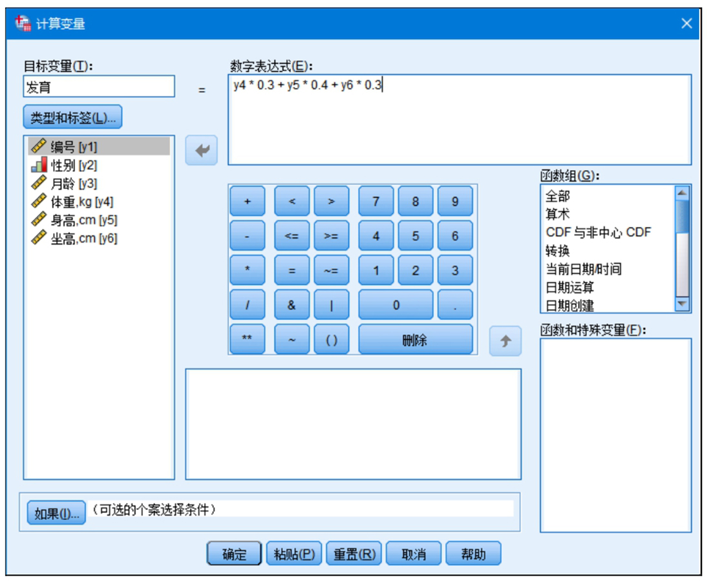Click the 删除 delete keypad button
Image resolution: width=711 pixels, height=582 pixels.
point(416,339)
